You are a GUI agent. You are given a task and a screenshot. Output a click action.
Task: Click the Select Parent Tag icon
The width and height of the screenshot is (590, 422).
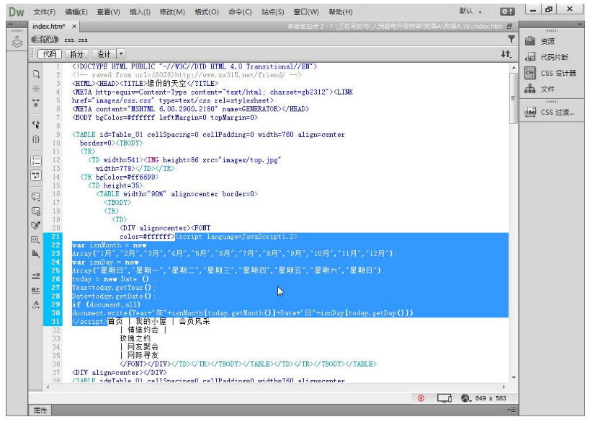click(35, 124)
